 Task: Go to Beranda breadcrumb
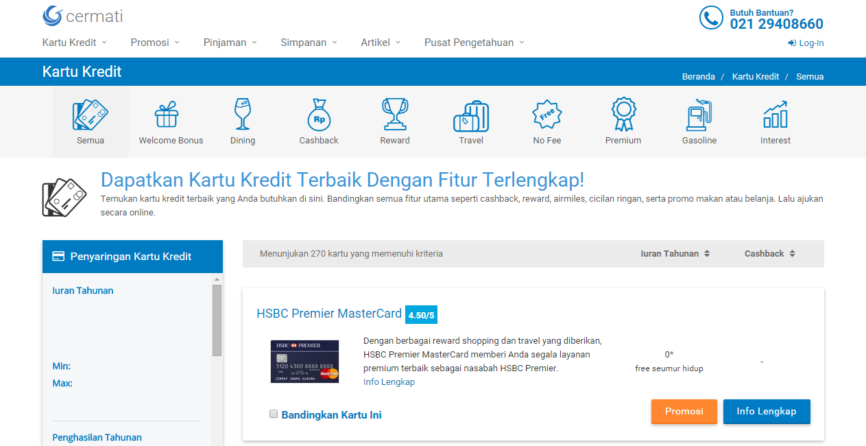point(698,77)
